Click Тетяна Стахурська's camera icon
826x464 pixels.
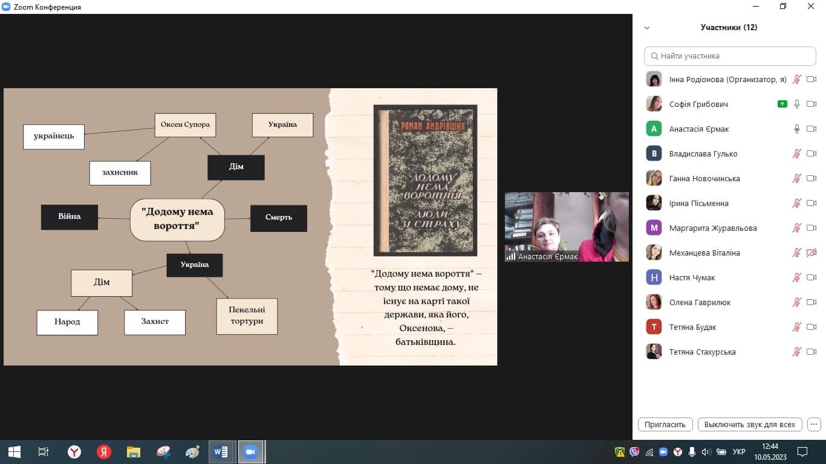click(811, 352)
